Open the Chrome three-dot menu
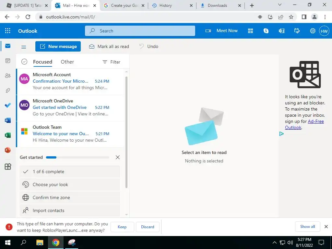 (x=325, y=17)
